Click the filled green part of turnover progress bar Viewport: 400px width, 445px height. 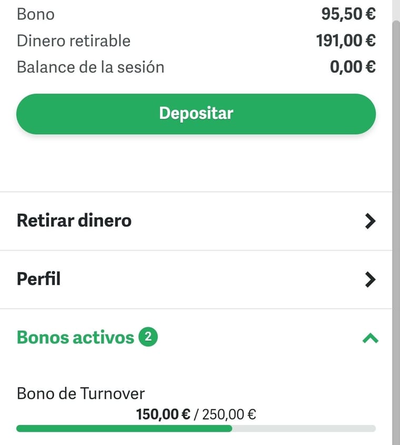pyautogui.click(x=124, y=429)
